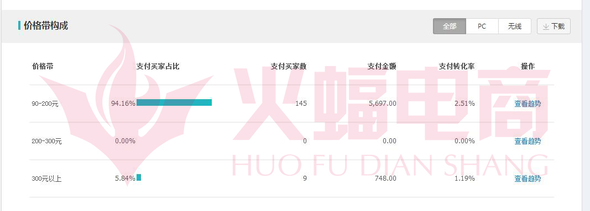
Task: Click the 支付金额 column header
Action: tap(382, 66)
